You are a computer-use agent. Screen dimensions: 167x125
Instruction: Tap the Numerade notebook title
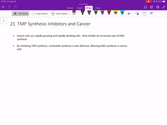pos(83,4)
